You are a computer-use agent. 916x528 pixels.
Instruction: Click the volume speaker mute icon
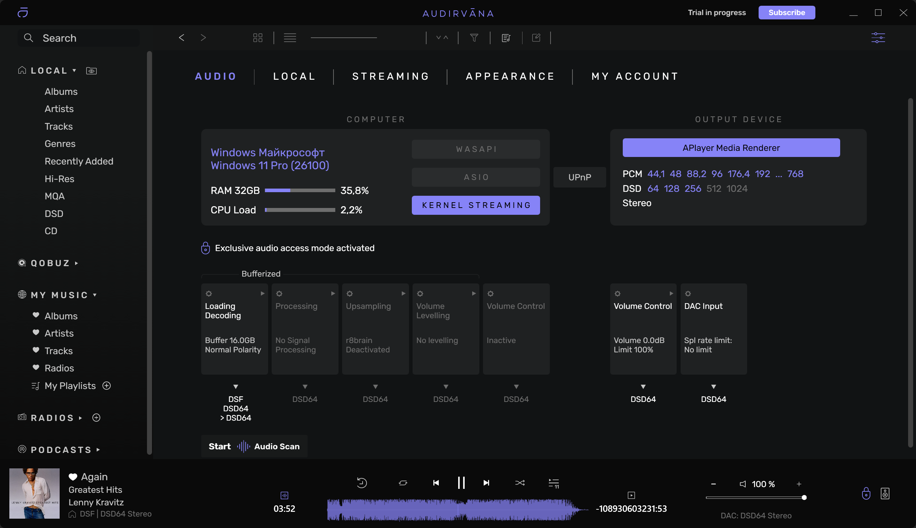743,484
